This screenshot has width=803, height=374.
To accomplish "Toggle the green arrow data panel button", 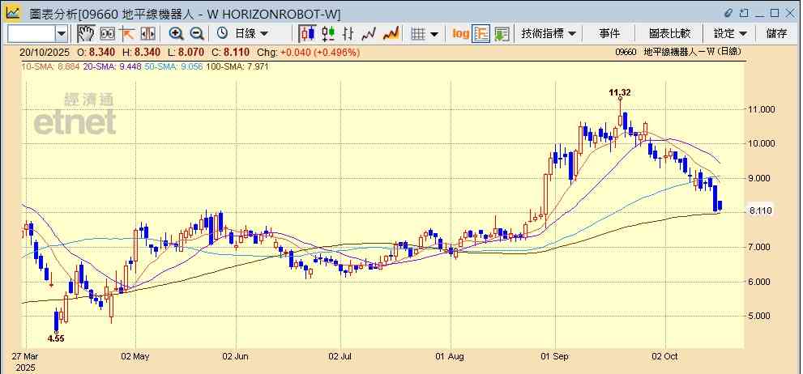I will coord(502,33).
